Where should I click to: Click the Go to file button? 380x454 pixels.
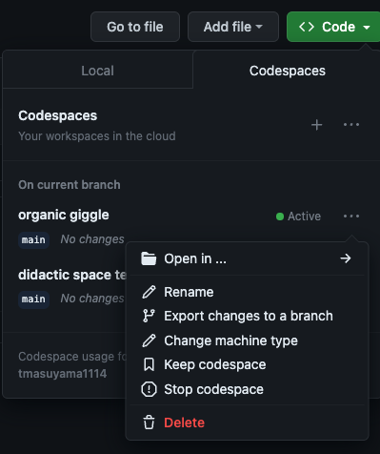pyautogui.click(x=135, y=27)
